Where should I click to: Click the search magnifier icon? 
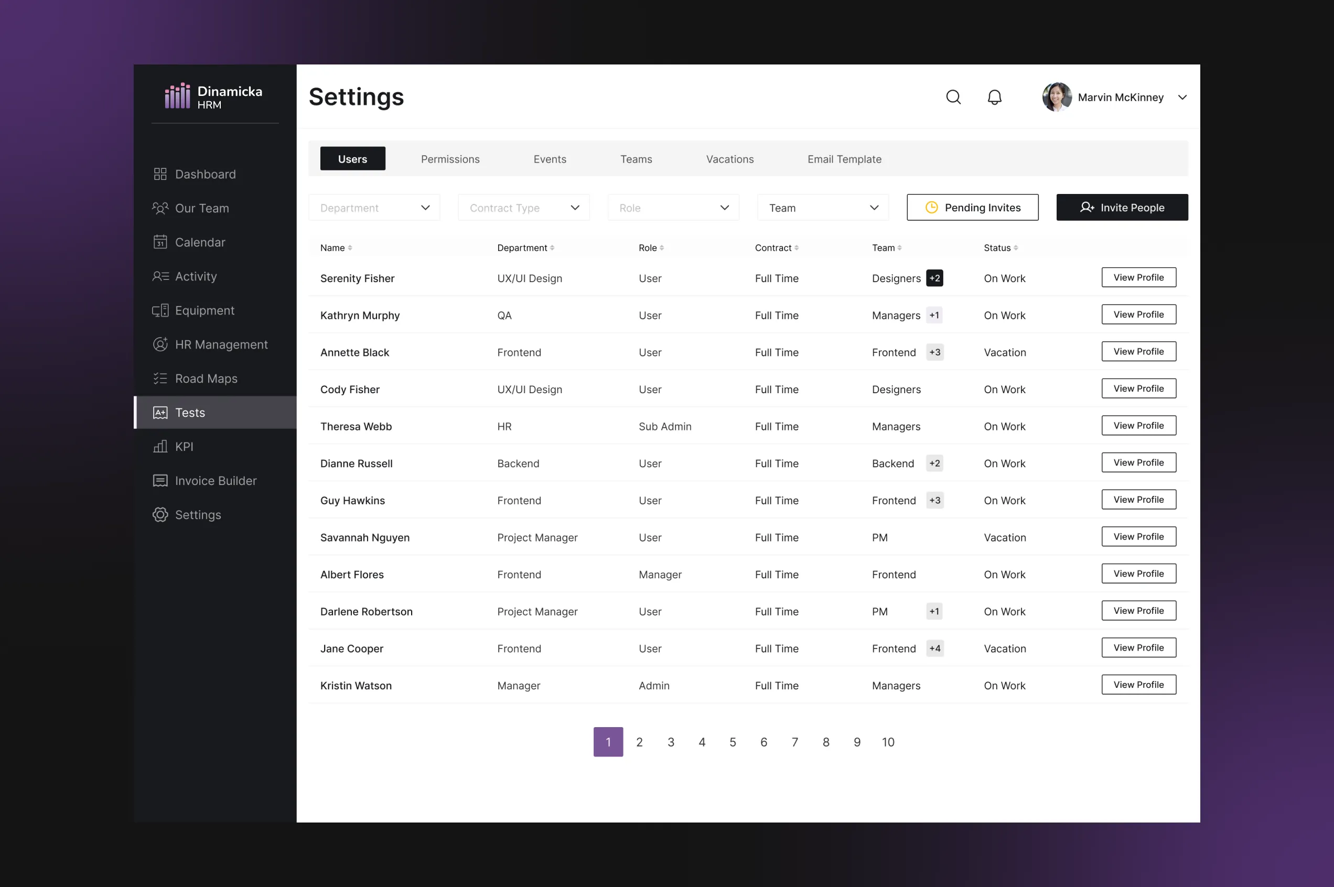click(x=953, y=97)
